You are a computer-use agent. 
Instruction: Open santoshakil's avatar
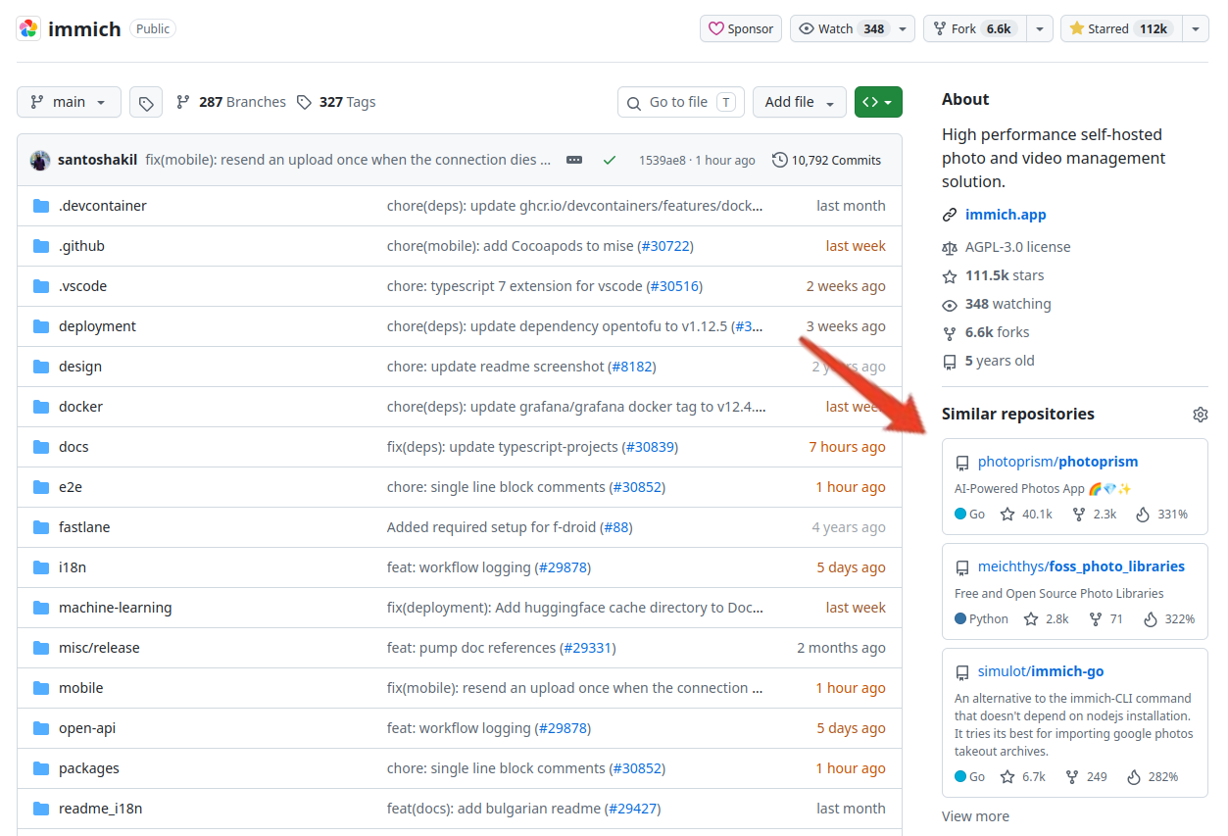40,160
